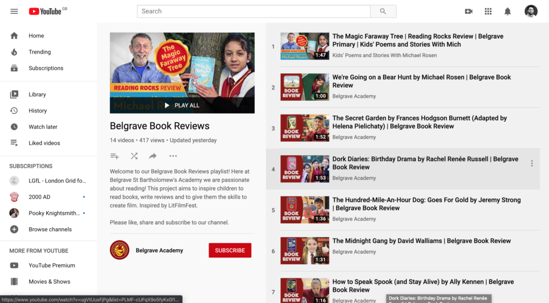Shuffle the playlist

(x=134, y=156)
